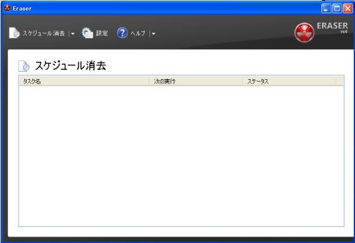Minimize the Eraser window
The height and width of the screenshot is (243, 355).
coord(326,9)
